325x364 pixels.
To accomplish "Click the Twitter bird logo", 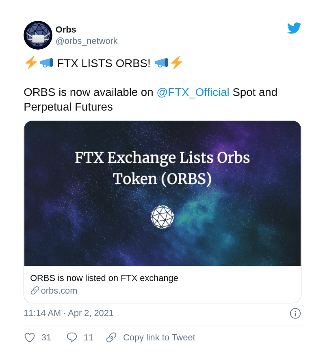I will coord(294,28).
